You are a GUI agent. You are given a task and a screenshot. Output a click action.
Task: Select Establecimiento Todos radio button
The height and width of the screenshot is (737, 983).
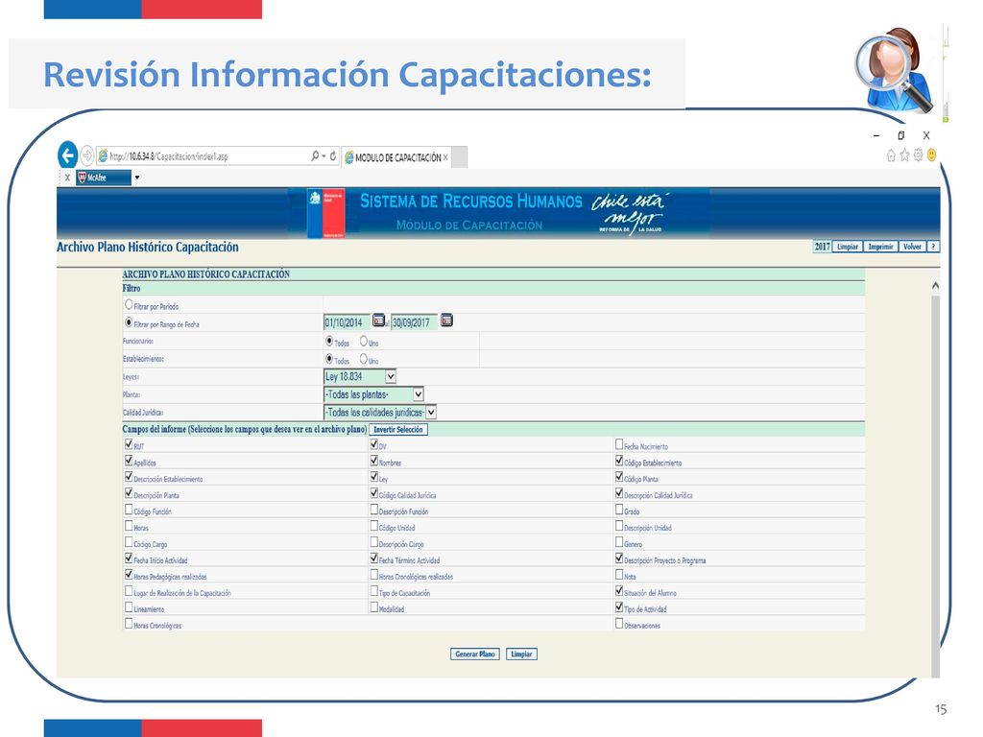coord(329,359)
